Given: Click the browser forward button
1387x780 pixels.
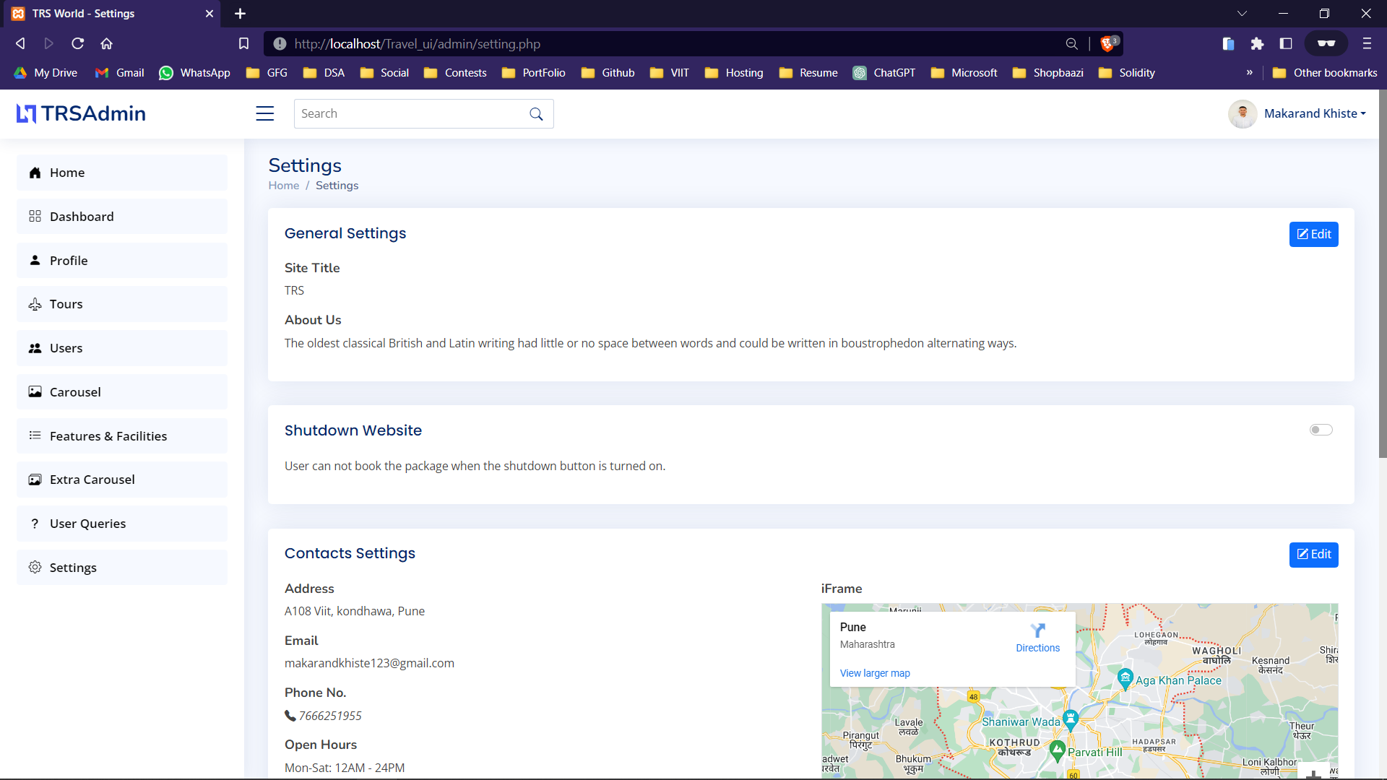Looking at the screenshot, I should pos(48,44).
